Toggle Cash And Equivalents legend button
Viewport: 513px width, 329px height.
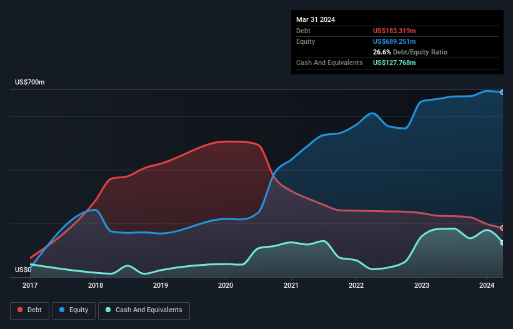coord(144,310)
